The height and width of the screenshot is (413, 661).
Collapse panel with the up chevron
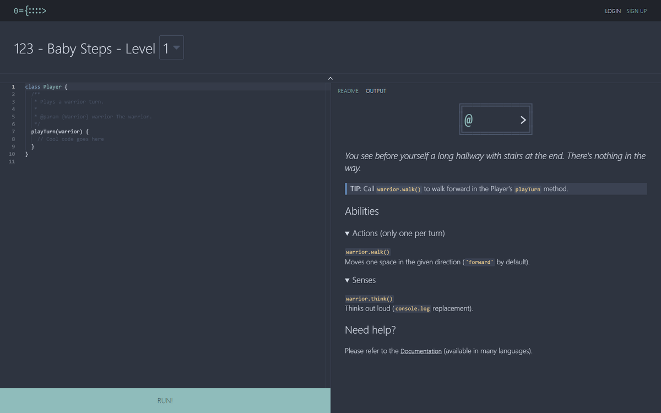click(x=330, y=78)
